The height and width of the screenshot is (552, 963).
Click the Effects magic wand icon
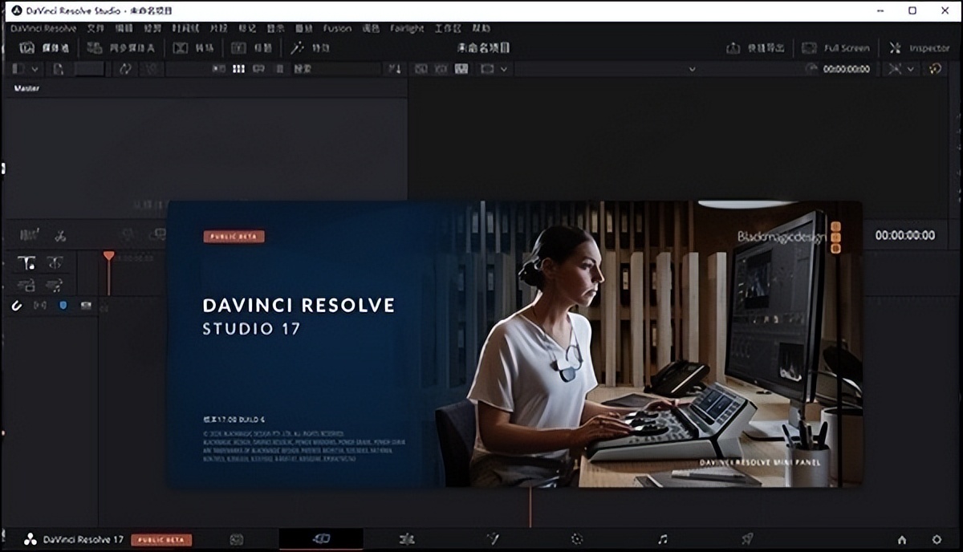pos(298,48)
